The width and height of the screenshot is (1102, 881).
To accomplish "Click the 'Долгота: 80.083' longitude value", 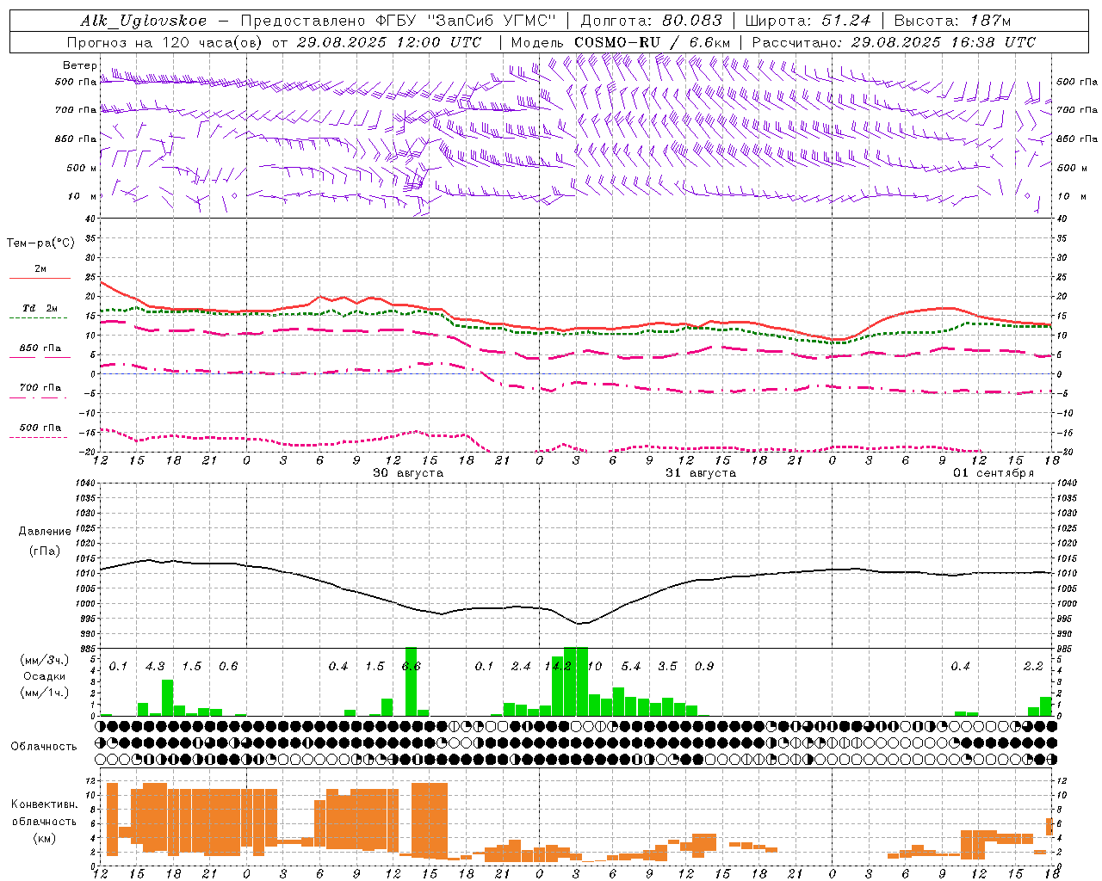I will tap(651, 21).
